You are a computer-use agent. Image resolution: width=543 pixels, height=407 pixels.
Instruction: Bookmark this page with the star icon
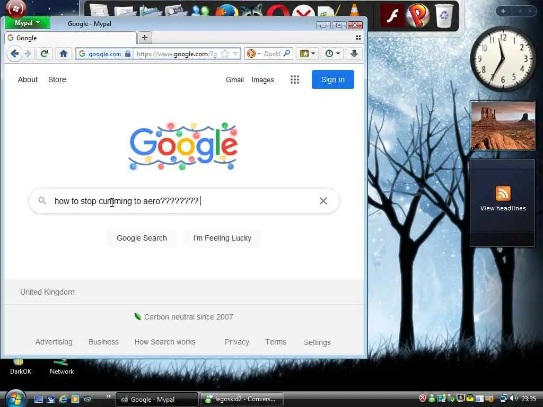coord(225,54)
